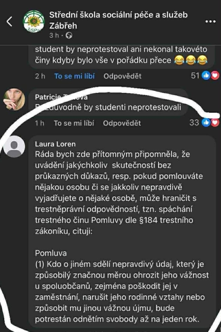Open Patricie's profile name link

tap(61, 97)
